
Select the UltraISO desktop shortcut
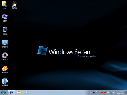pyautogui.click(x=5, y=56)
